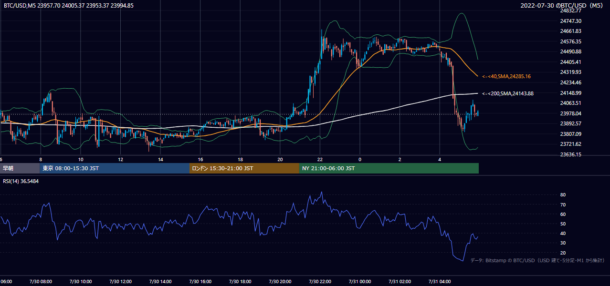
Task: Click the 7/30 16:00 bottom time label
Action: click(x=200, y=282)
